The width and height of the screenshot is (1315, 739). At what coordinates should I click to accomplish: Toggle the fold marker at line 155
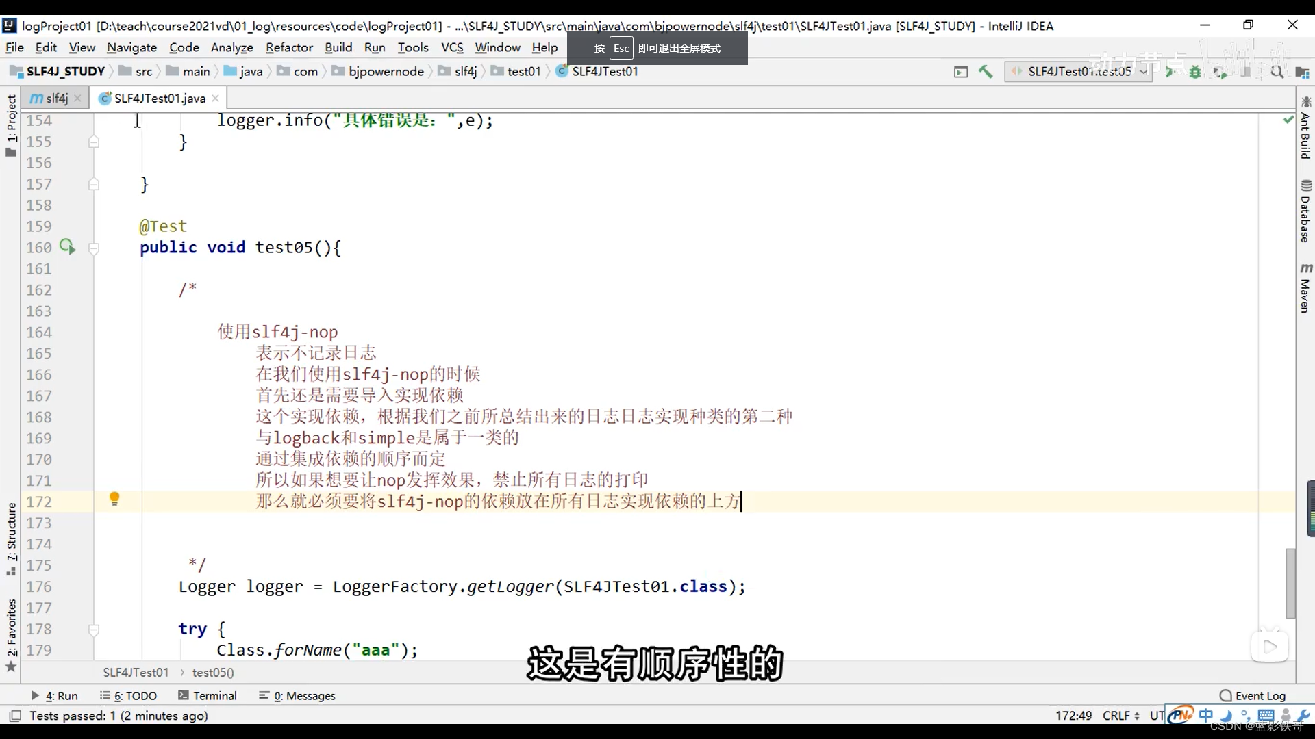point(94,142)
